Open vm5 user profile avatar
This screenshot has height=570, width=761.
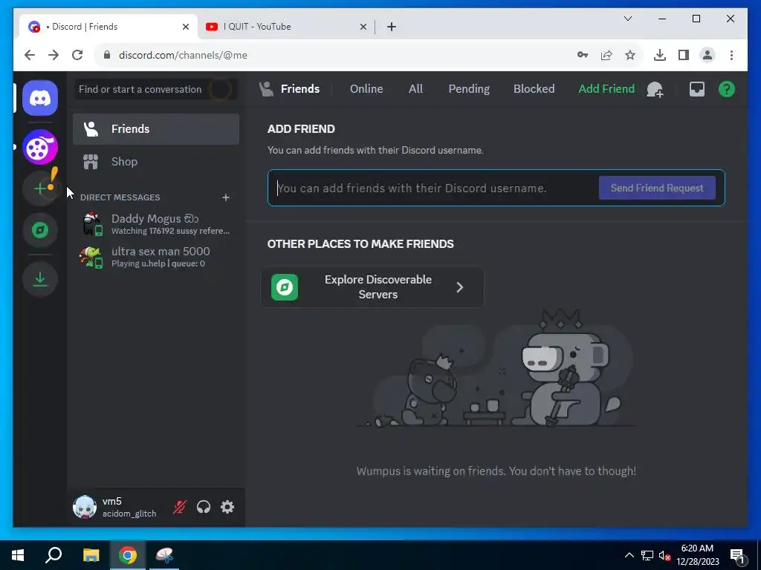85,507
